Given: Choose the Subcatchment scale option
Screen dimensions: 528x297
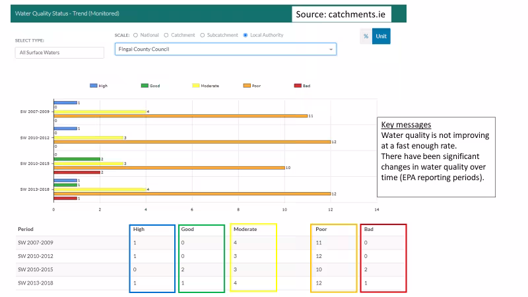Looking at the screenshot, I should [202, 35].
